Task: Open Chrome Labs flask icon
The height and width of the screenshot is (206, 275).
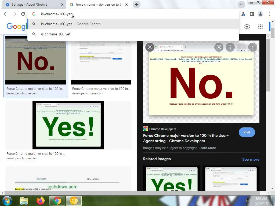Action: (x=243, y=14)
